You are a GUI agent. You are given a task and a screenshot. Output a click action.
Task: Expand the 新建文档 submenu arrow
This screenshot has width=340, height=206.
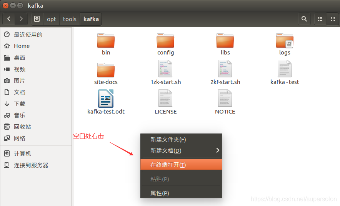(218, 150)
